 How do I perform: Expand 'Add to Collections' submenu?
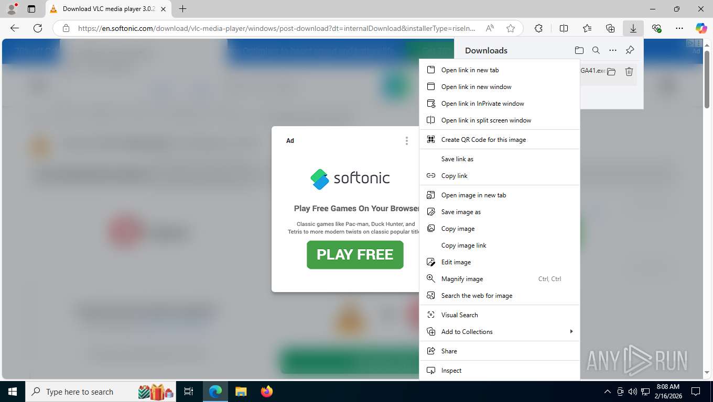500,332
